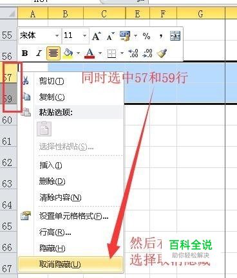The height and width of the screenshot is (278, 237).
Task: Select column B header
Action: [66, 14]
